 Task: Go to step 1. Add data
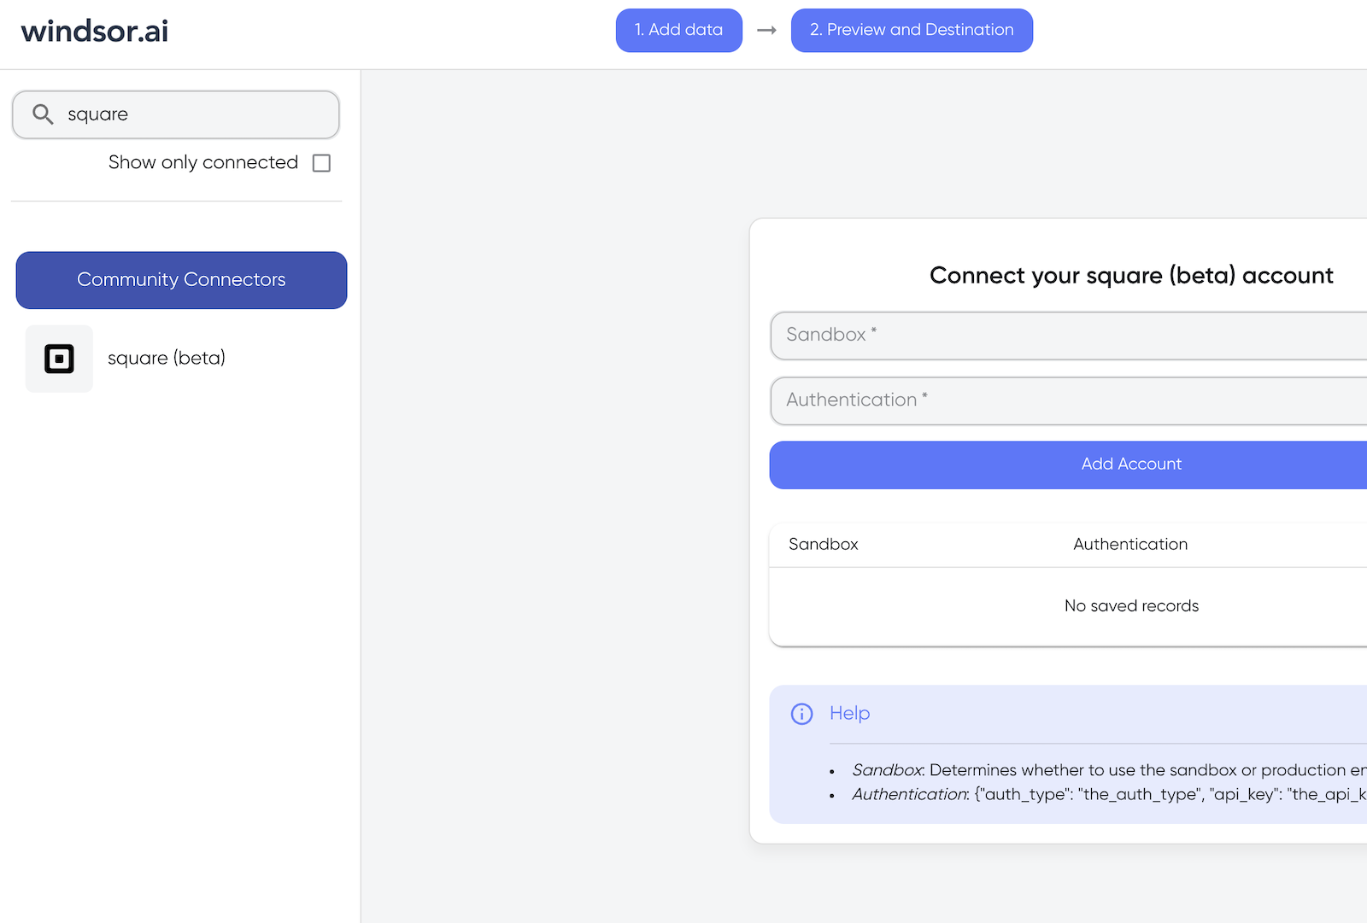679,31
